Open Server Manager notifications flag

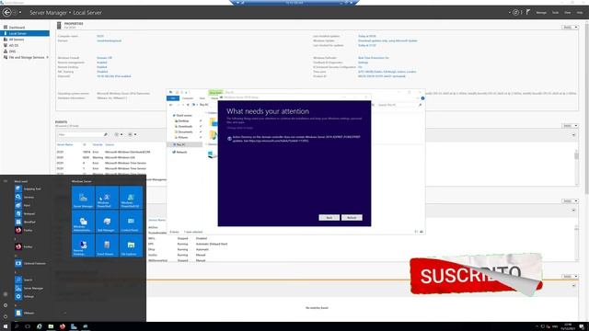528,12
